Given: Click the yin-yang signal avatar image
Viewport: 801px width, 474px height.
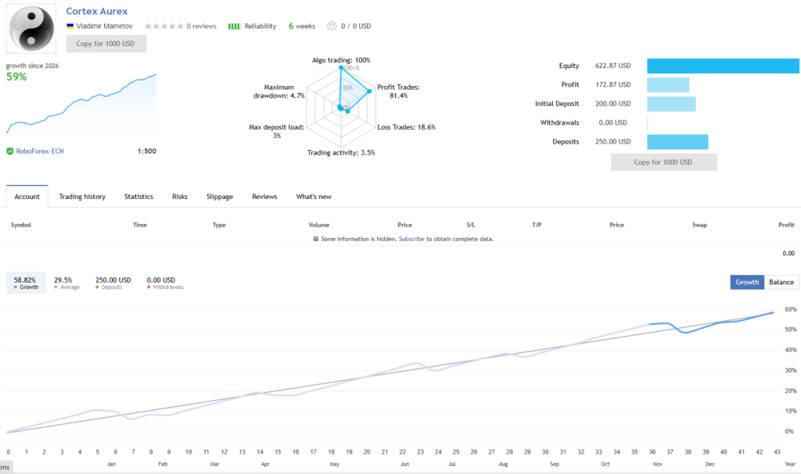Looking at the screenshot, I should pyautogui.click(x=31, y=29).
